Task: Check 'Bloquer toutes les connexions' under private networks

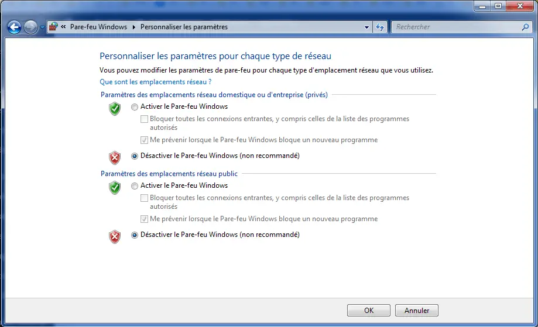Action: pyautogui.click(x=145, y=119)
